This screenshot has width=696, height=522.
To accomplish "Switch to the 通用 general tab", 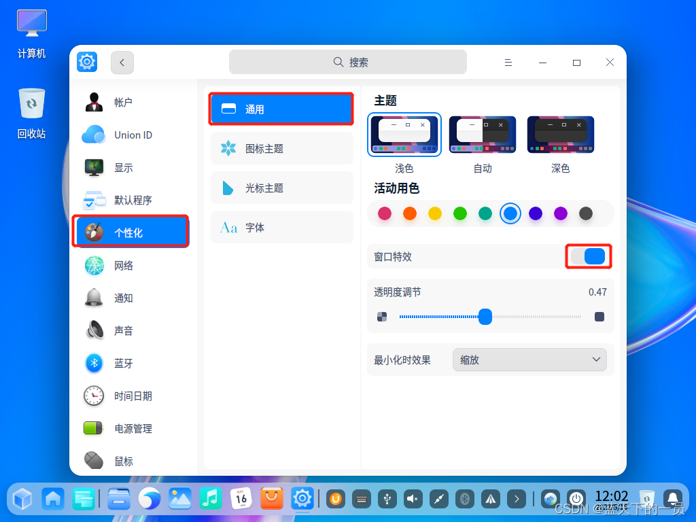I will (x=282, y=109).
